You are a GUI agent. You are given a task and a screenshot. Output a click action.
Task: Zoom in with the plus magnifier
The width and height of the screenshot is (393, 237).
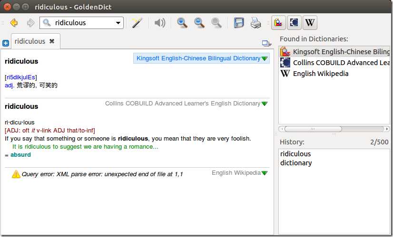point(182,23)
